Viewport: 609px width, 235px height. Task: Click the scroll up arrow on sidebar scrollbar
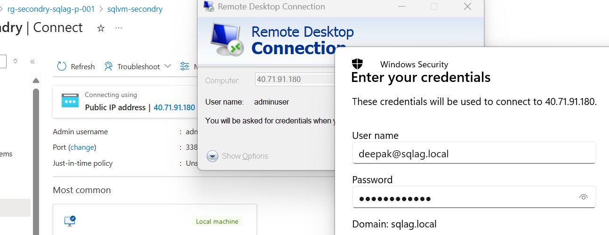coord(36,81)
